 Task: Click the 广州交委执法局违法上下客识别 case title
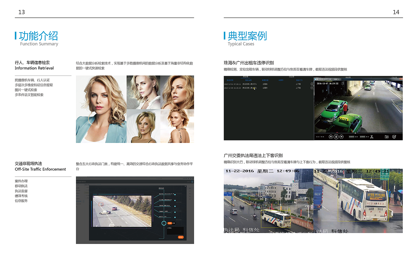(x=253, y=156)
